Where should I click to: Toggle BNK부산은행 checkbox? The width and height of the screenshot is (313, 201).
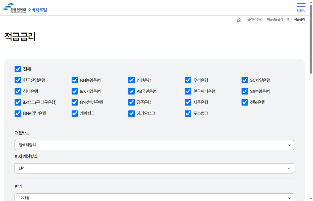75,102
